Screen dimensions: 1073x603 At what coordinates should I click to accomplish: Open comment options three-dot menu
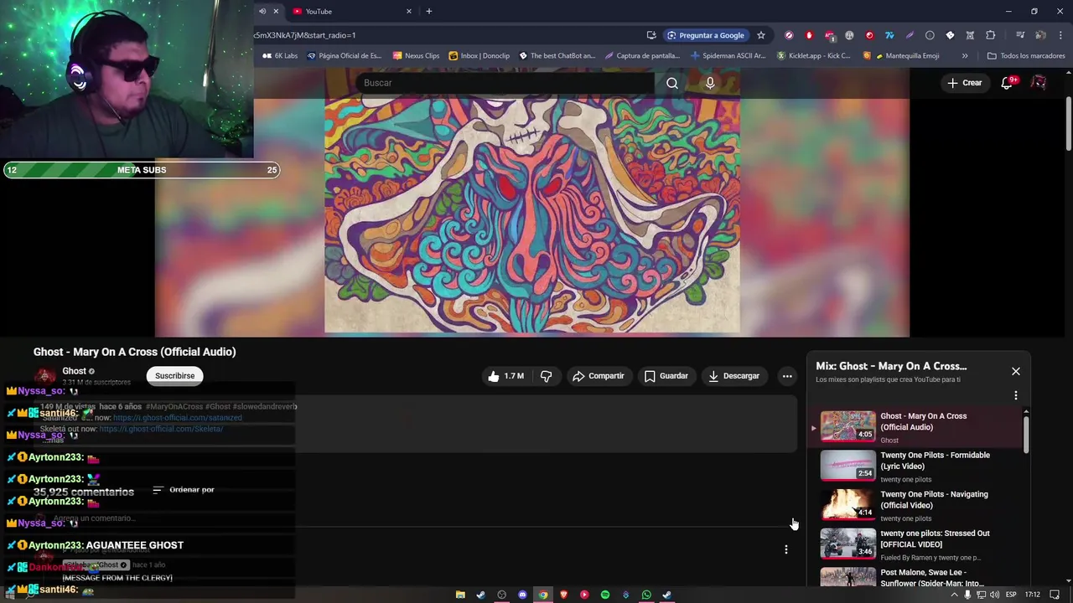[x=786, y=549]
